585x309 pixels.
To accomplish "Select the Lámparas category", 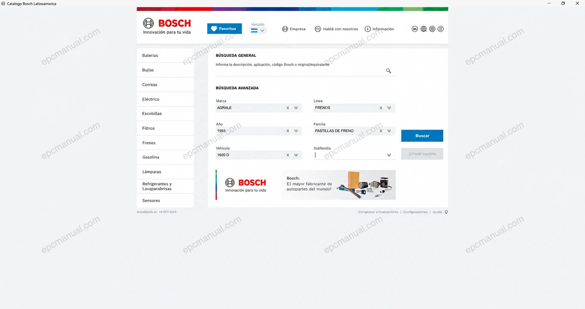I will click(x=165, y=172).
